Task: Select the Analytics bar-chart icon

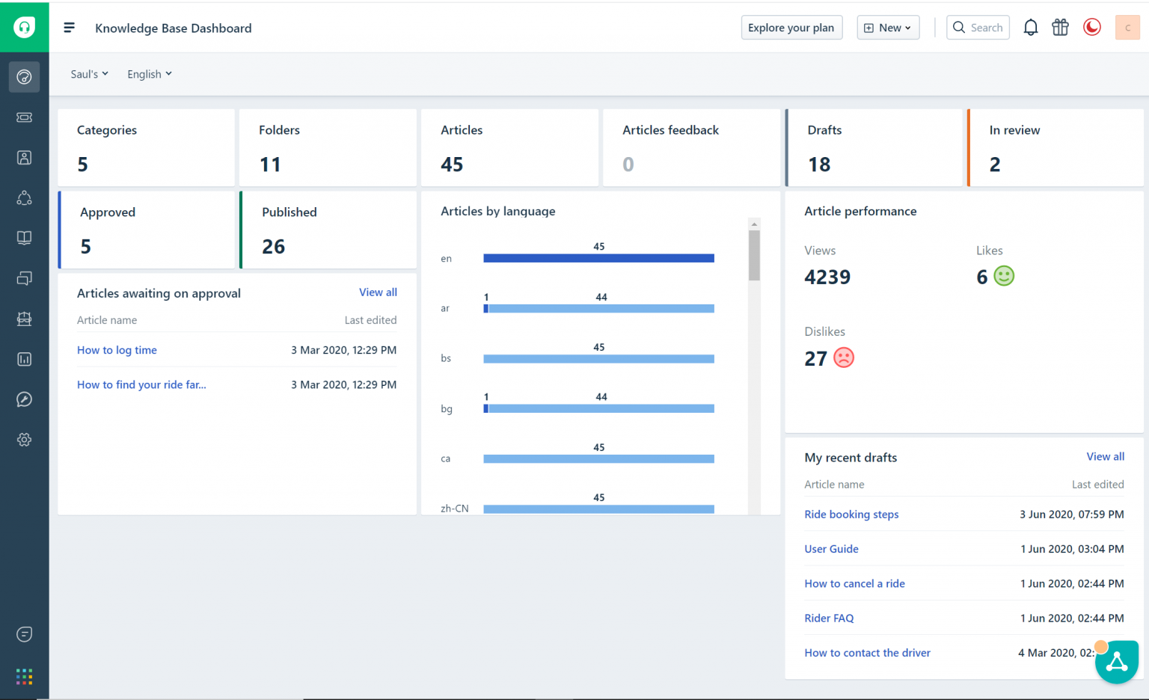Action: point(24,359)
